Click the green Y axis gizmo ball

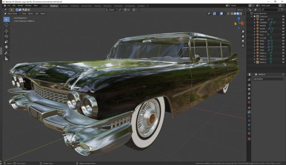(236, 24)
